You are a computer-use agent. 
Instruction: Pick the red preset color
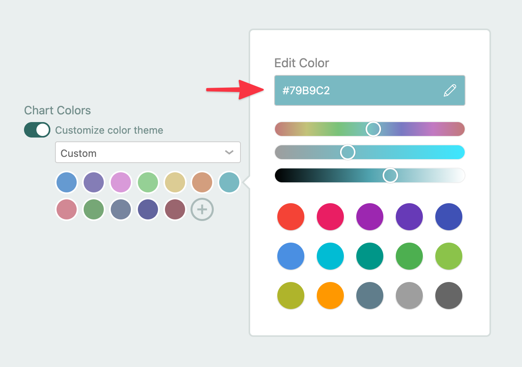291,217
